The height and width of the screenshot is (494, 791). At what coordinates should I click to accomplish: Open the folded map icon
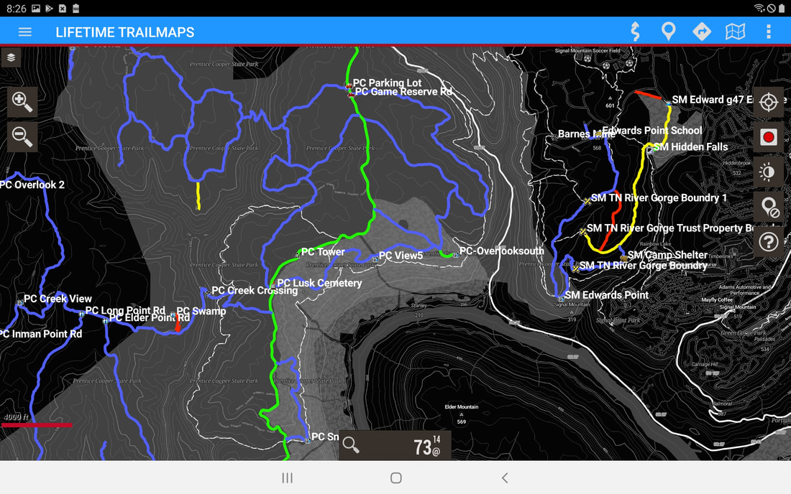[x=735, y=32]
